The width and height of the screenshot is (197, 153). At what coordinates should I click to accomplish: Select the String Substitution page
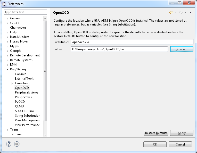[x=27, y=116]
